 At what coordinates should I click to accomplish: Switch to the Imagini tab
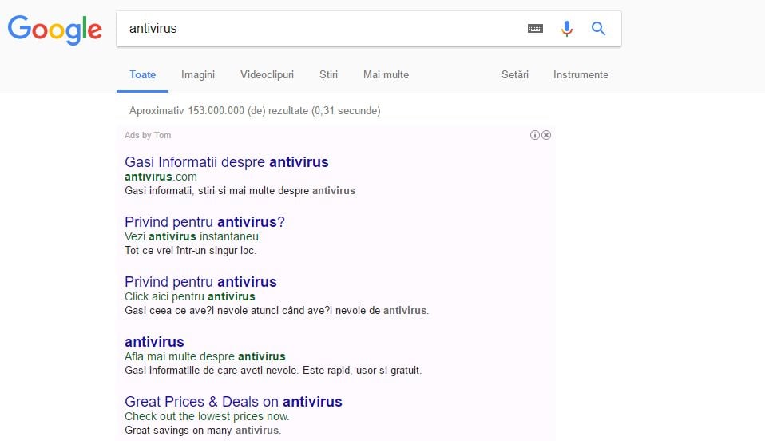tap(198, 74)
